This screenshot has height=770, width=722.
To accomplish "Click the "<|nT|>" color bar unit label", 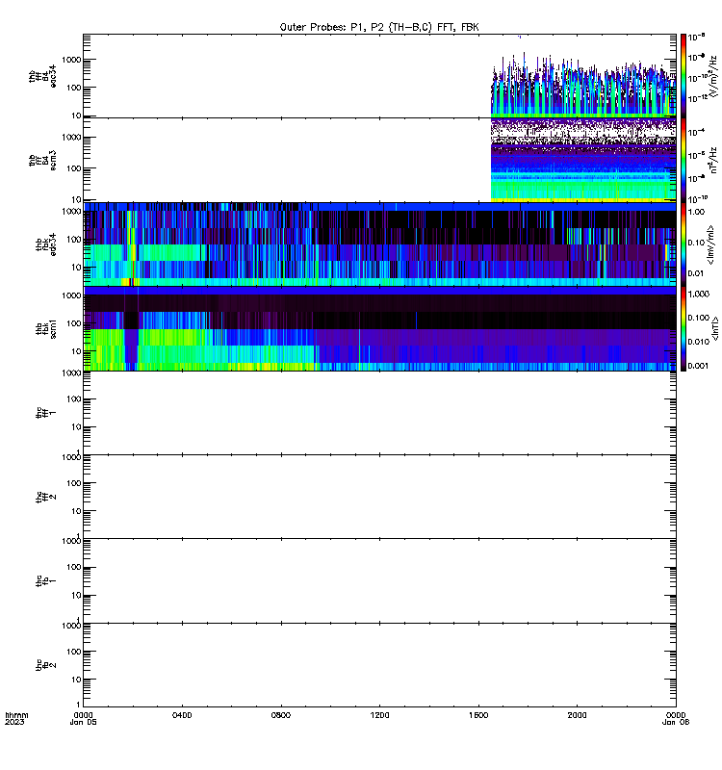I will click(x=715, y=328).
